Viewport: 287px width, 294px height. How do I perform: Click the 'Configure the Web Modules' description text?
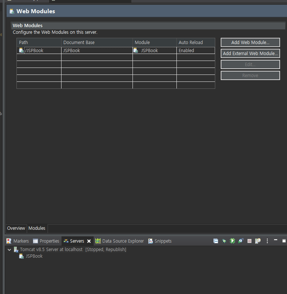click(x=55, y=32)
